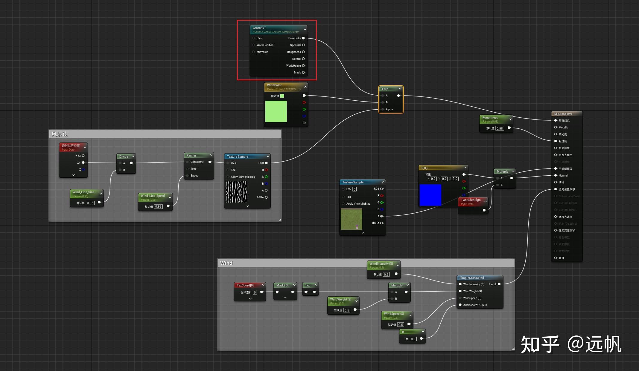Click the TwoSidedSign output pin
The width and height of the screenshot is (639, 371).
484,210
